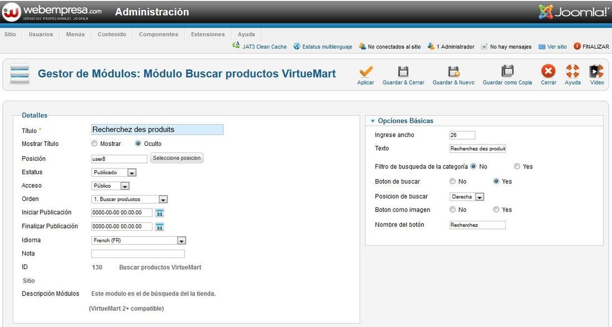Click the Ver sitio monitor icon
Screen dimensions: 612x327
coord(542,47)
